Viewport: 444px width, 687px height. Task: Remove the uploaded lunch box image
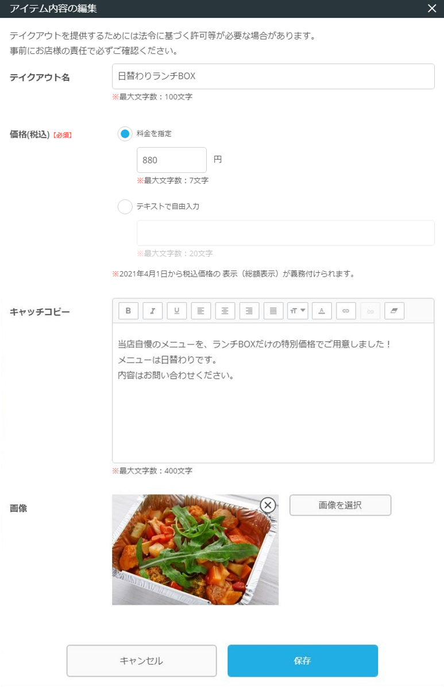click(268, 505)
